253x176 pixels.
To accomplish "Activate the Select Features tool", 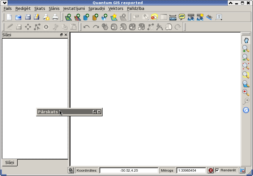I will coord(145,17).
